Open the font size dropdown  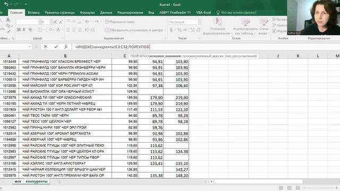pyautogui.click(x=51, y=22)
